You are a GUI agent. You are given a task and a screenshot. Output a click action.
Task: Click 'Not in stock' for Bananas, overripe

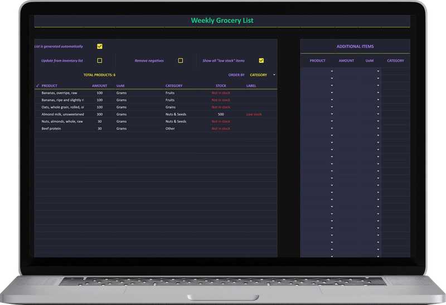click(221, 93)
